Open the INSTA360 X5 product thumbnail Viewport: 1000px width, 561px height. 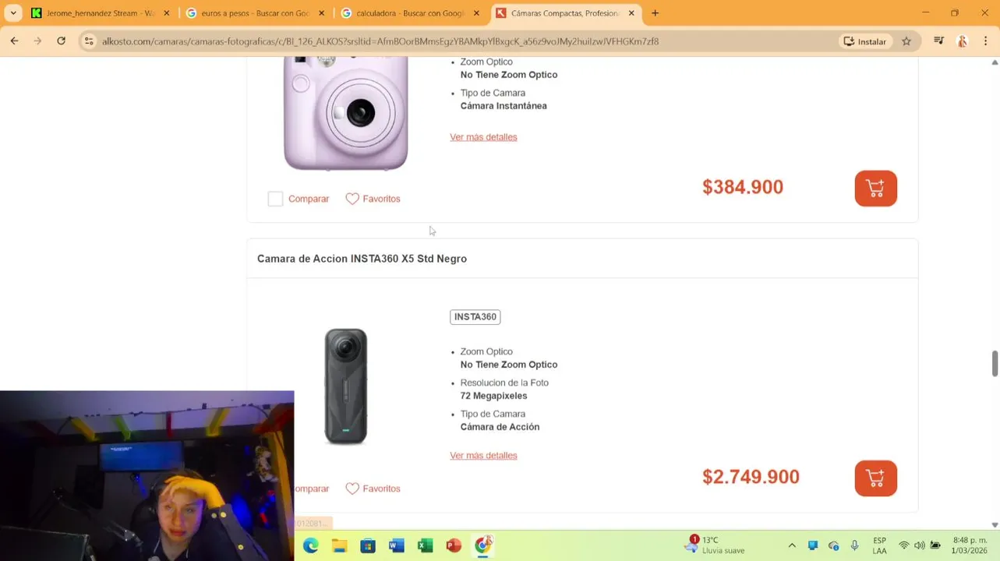[x=346, y=386]
